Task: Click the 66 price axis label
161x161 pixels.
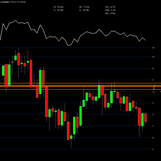Action: (153, 138)
